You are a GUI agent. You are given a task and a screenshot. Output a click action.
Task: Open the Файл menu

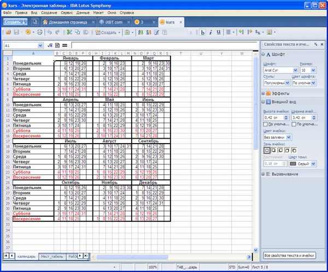point(7,13)
